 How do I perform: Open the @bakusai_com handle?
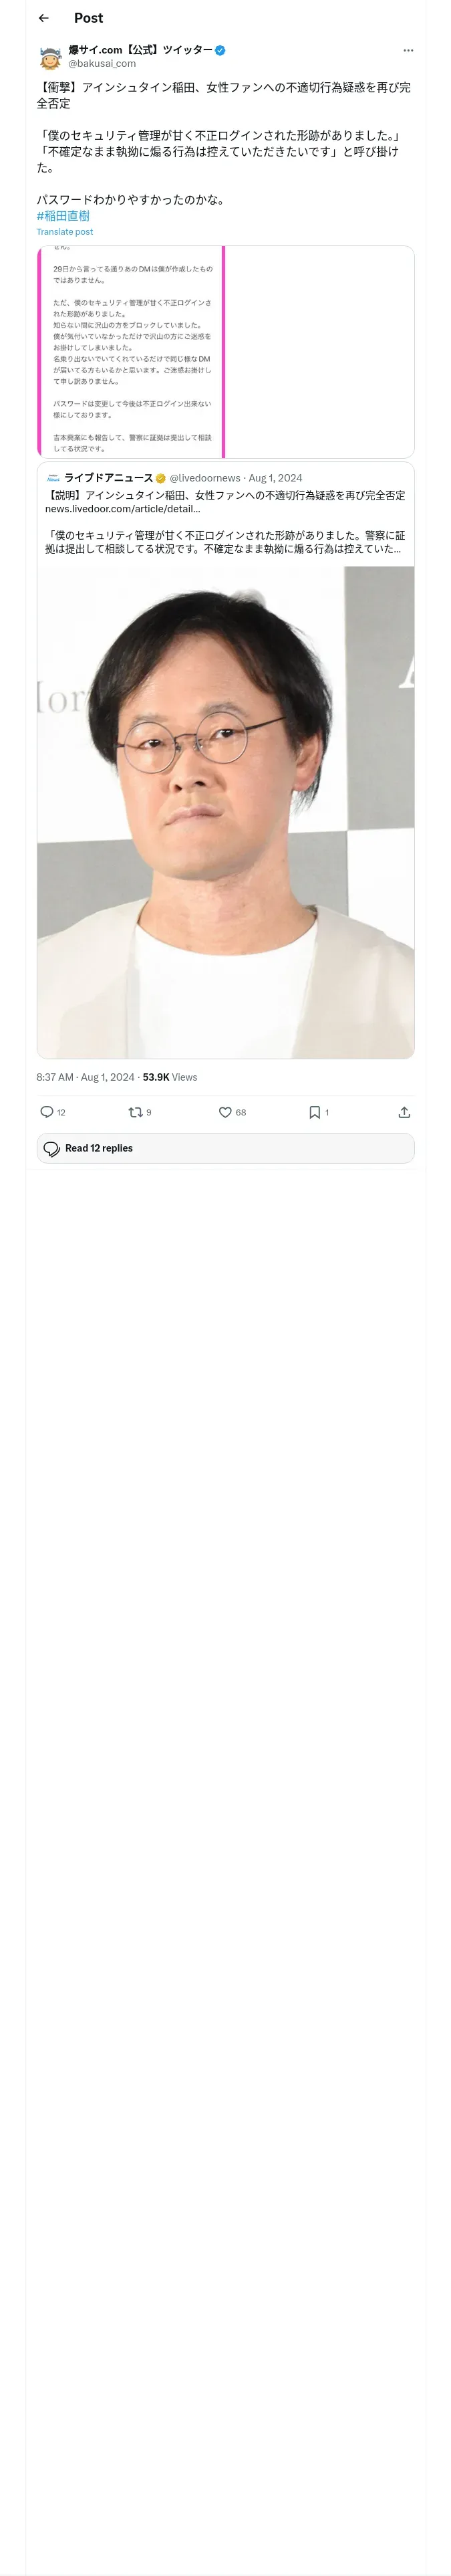click(x=102, y=64)
